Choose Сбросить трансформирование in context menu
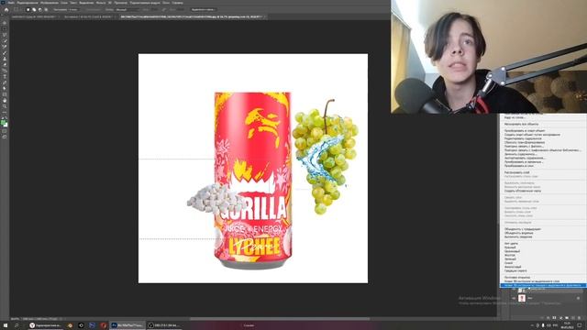Image resolution: width=587 pixels, height=330 pixels. pyautogui.click(x=525, y=142)
